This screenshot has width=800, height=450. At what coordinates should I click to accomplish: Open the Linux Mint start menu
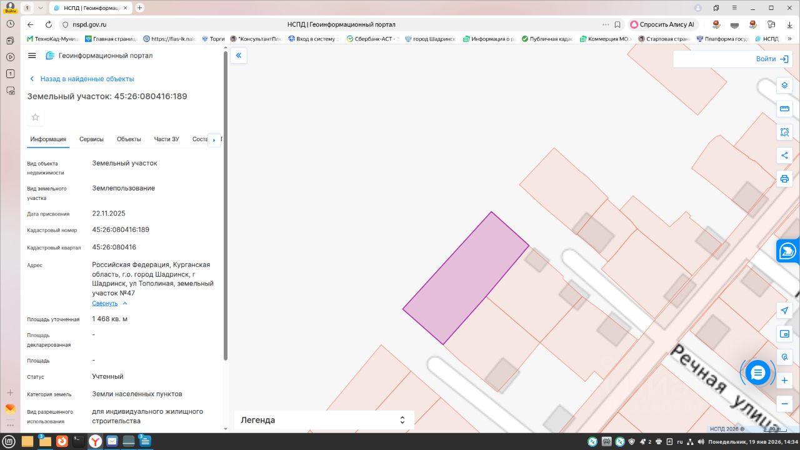pyautogui.click(x=10, y=441)
